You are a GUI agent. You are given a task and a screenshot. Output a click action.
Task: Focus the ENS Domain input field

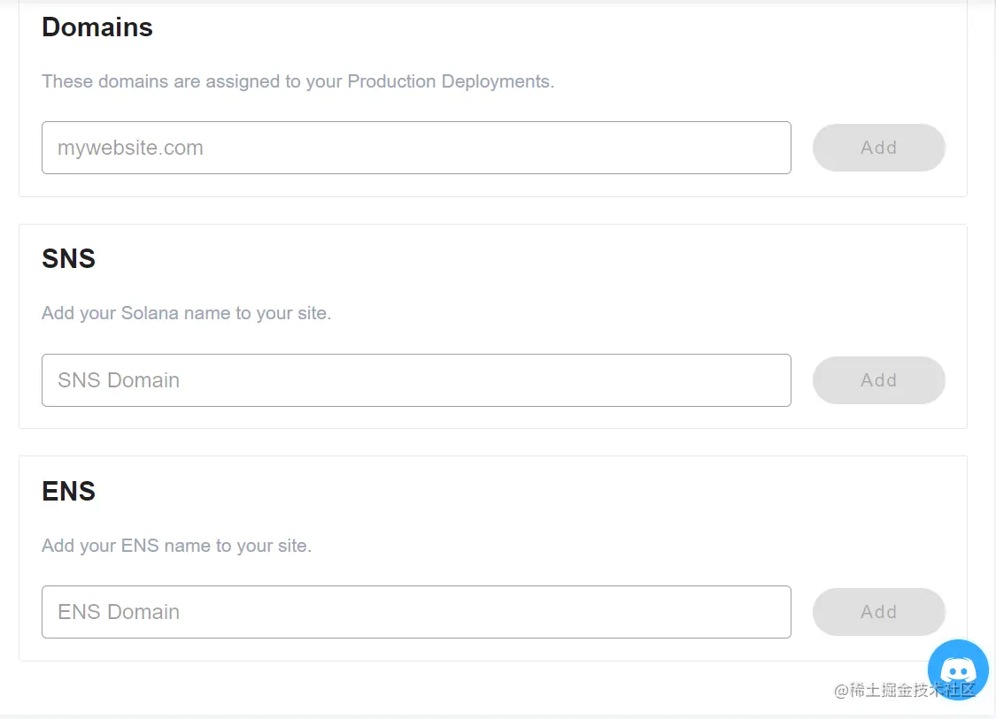(x=416, y=612)
